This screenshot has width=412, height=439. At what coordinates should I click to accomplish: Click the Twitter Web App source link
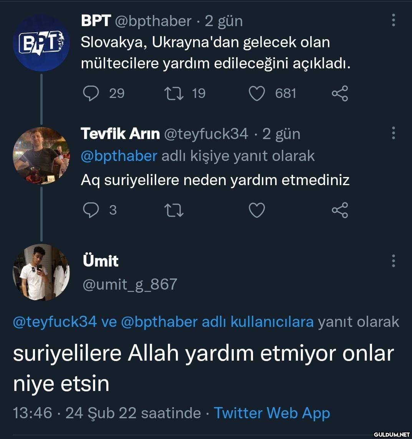point(272,413)
